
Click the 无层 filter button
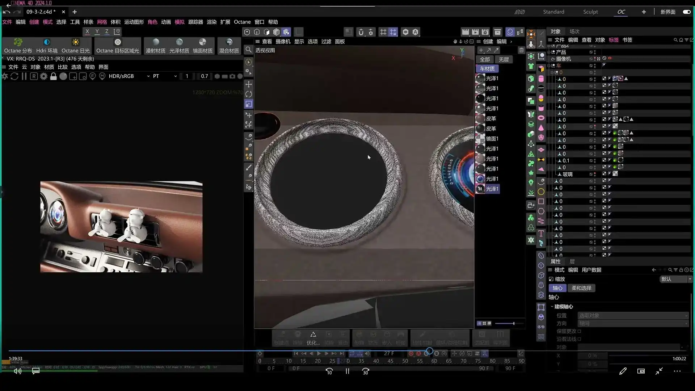tap(504, 59)
